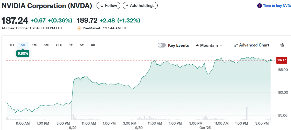Click the red 187.17 price label

click(x=282, y=60)
